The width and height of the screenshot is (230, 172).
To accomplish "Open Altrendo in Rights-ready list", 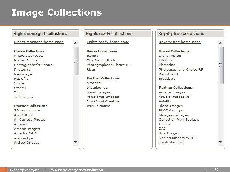I will pyautogui.click(x=94, y=83).
